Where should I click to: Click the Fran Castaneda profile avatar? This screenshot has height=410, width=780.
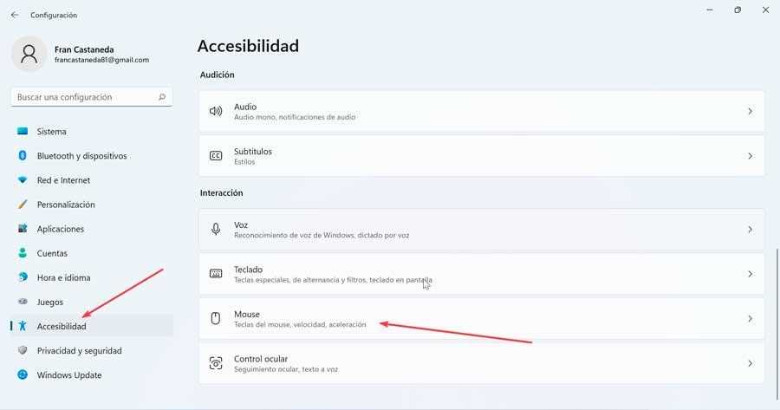point(29,54)
